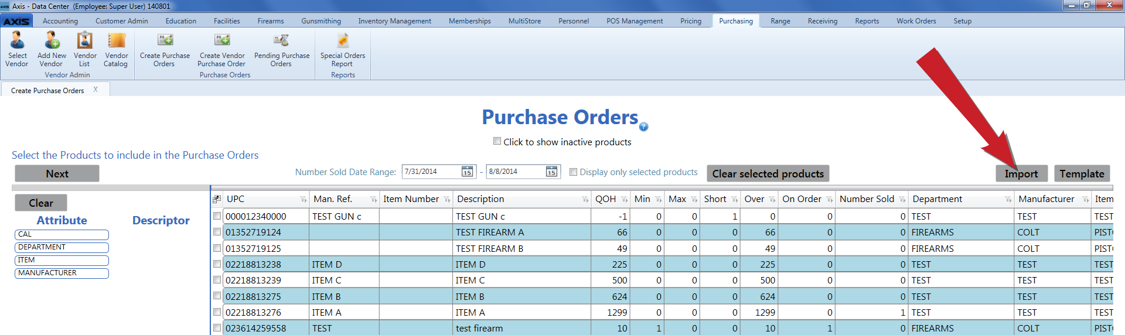
Task: View Pending Purchase Orders
Action: (282, 49)
